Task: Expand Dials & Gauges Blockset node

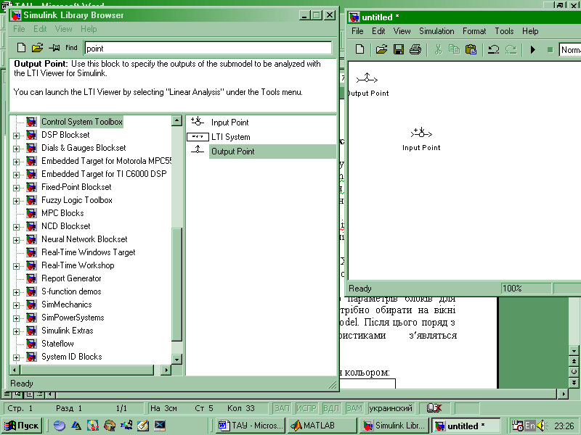Action: point(16,149)
